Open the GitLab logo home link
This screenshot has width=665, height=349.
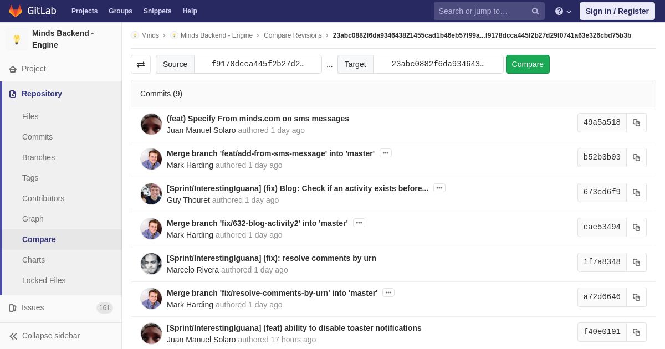click(31, 11)
